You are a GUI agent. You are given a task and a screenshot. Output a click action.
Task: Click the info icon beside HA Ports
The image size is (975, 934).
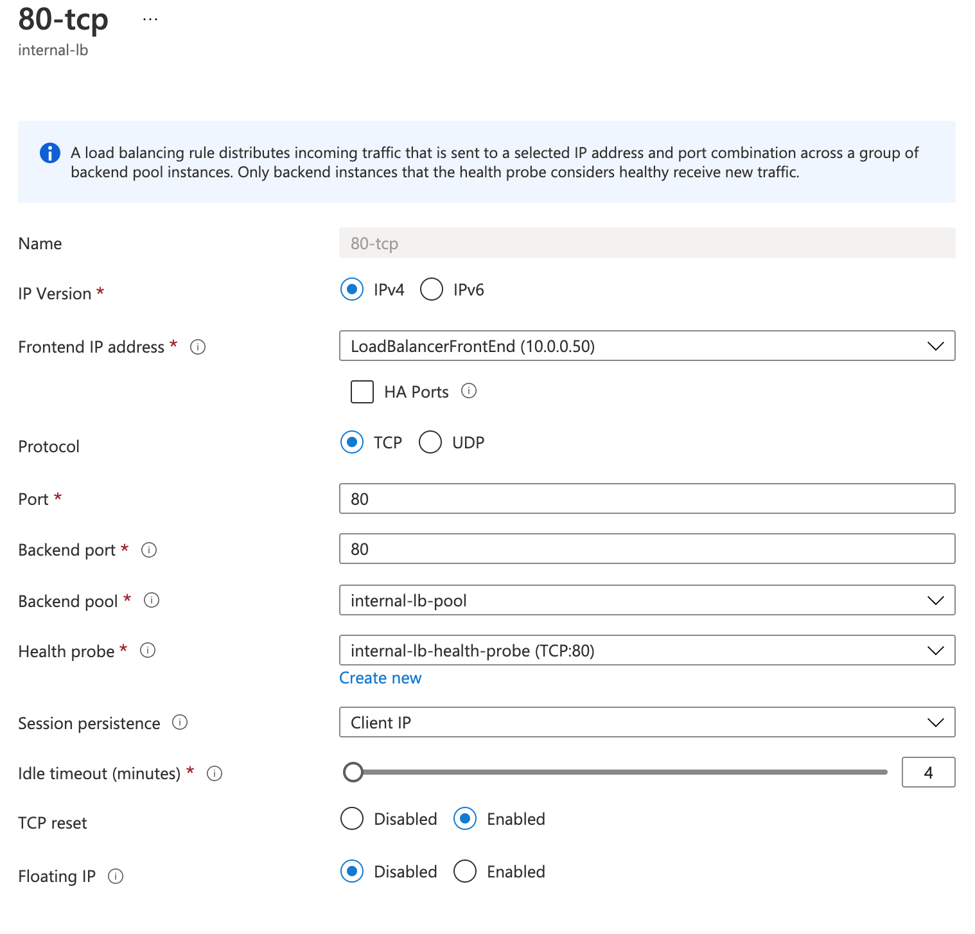(469, 391)
